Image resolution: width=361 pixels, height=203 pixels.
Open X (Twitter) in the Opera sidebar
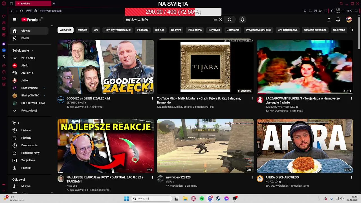(x=4, y=56)
